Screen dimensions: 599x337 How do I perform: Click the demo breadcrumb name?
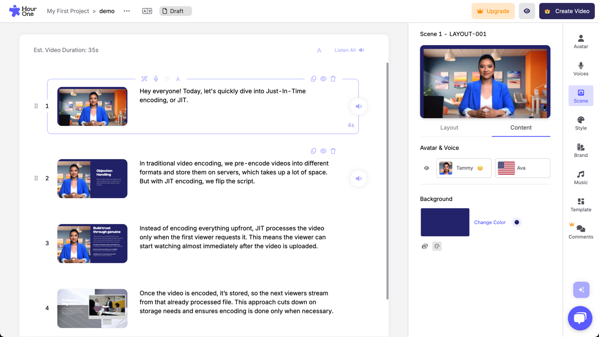(107, 11)
